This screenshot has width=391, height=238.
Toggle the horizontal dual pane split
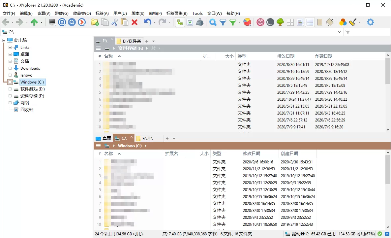point(310,22)
